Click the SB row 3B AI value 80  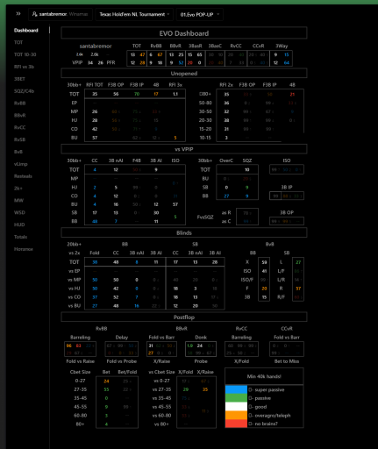tap(156, 213)
